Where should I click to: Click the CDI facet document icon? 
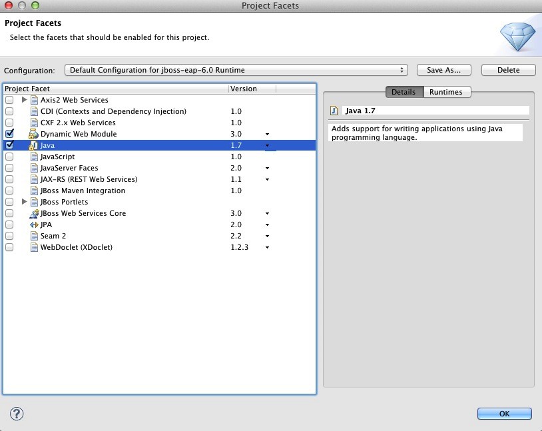pos(34,111)
